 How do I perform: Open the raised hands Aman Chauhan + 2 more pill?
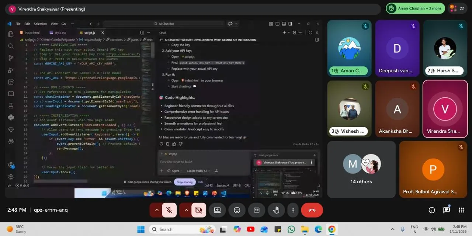pyautogui.click(x=416, y=8)
